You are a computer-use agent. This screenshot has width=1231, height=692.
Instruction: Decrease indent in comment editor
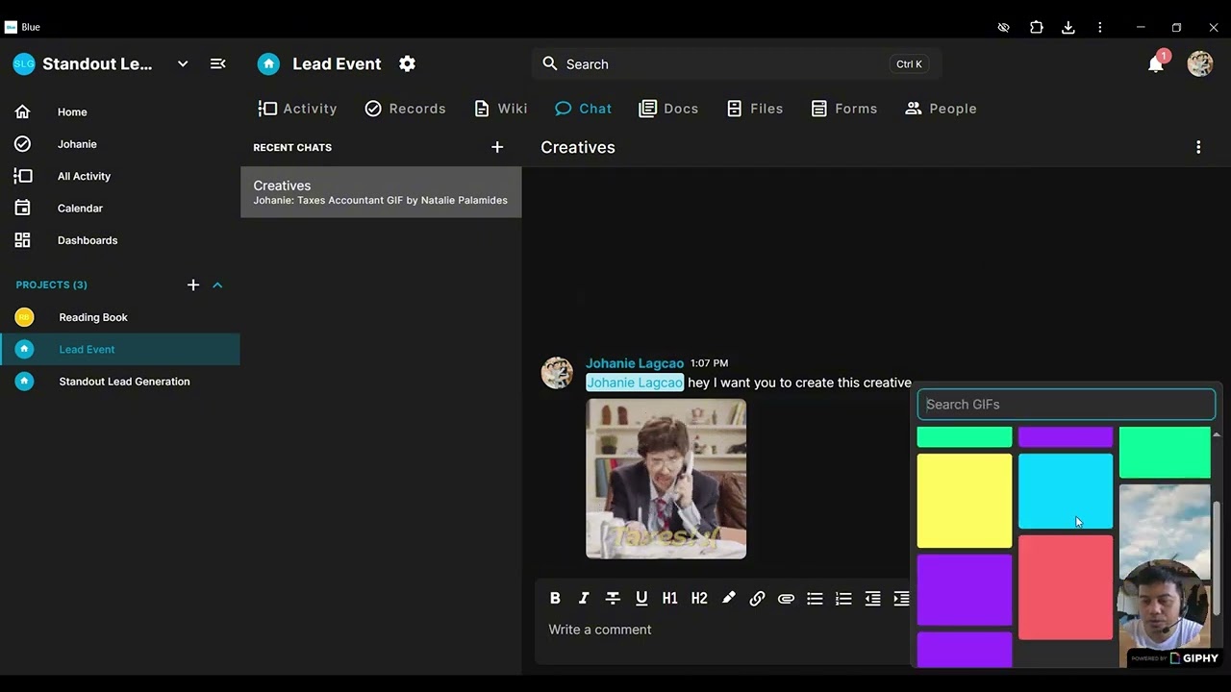pyautogui.click(x=872, y=598)
